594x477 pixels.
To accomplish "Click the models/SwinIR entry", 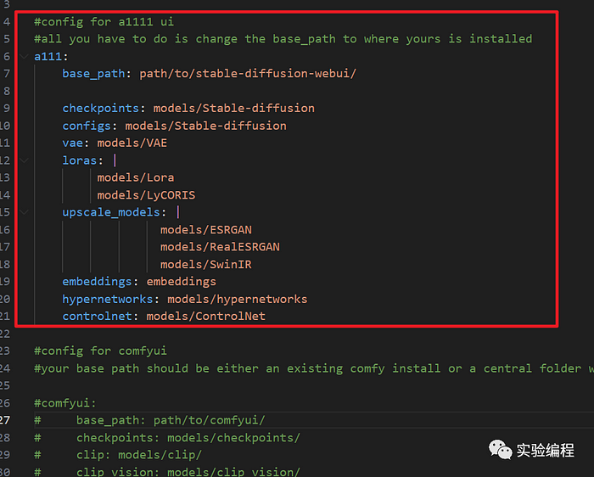I will 205,265.
